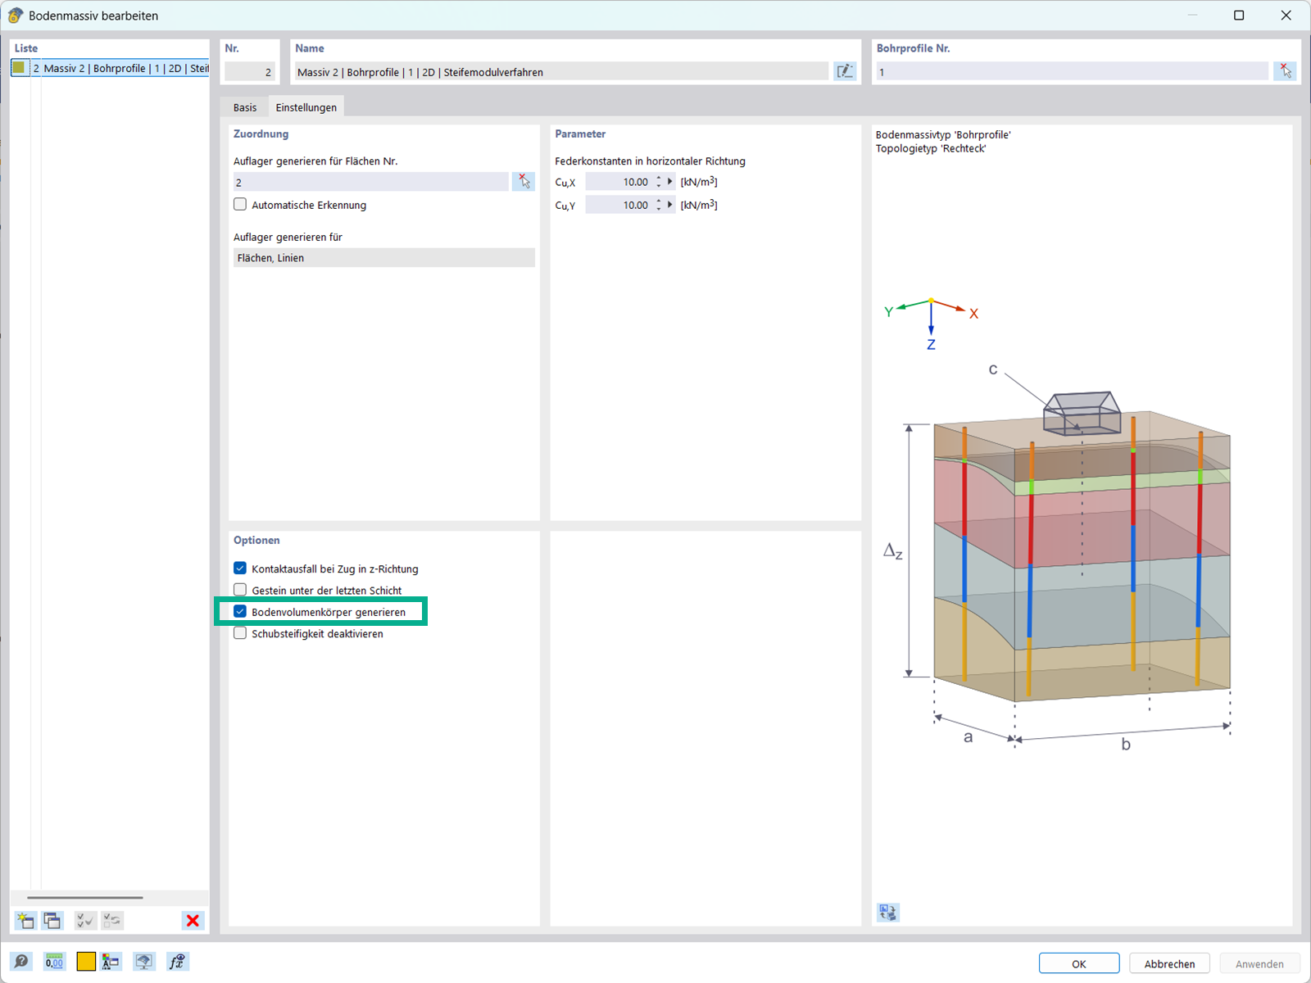1311x983 pixels.
Task: Click the pick Bohrprofile Nr. selection icon
Action: [x=1285, y=71]
